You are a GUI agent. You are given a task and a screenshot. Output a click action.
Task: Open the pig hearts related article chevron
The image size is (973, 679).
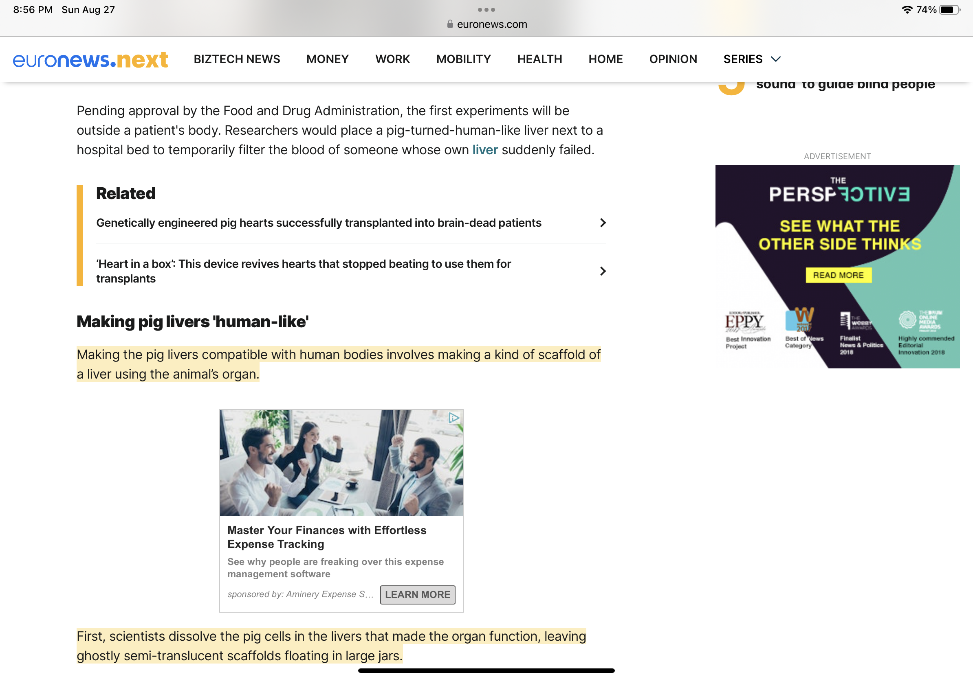[603, 223]
